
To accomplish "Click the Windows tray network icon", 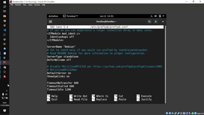I will [3, 98].
